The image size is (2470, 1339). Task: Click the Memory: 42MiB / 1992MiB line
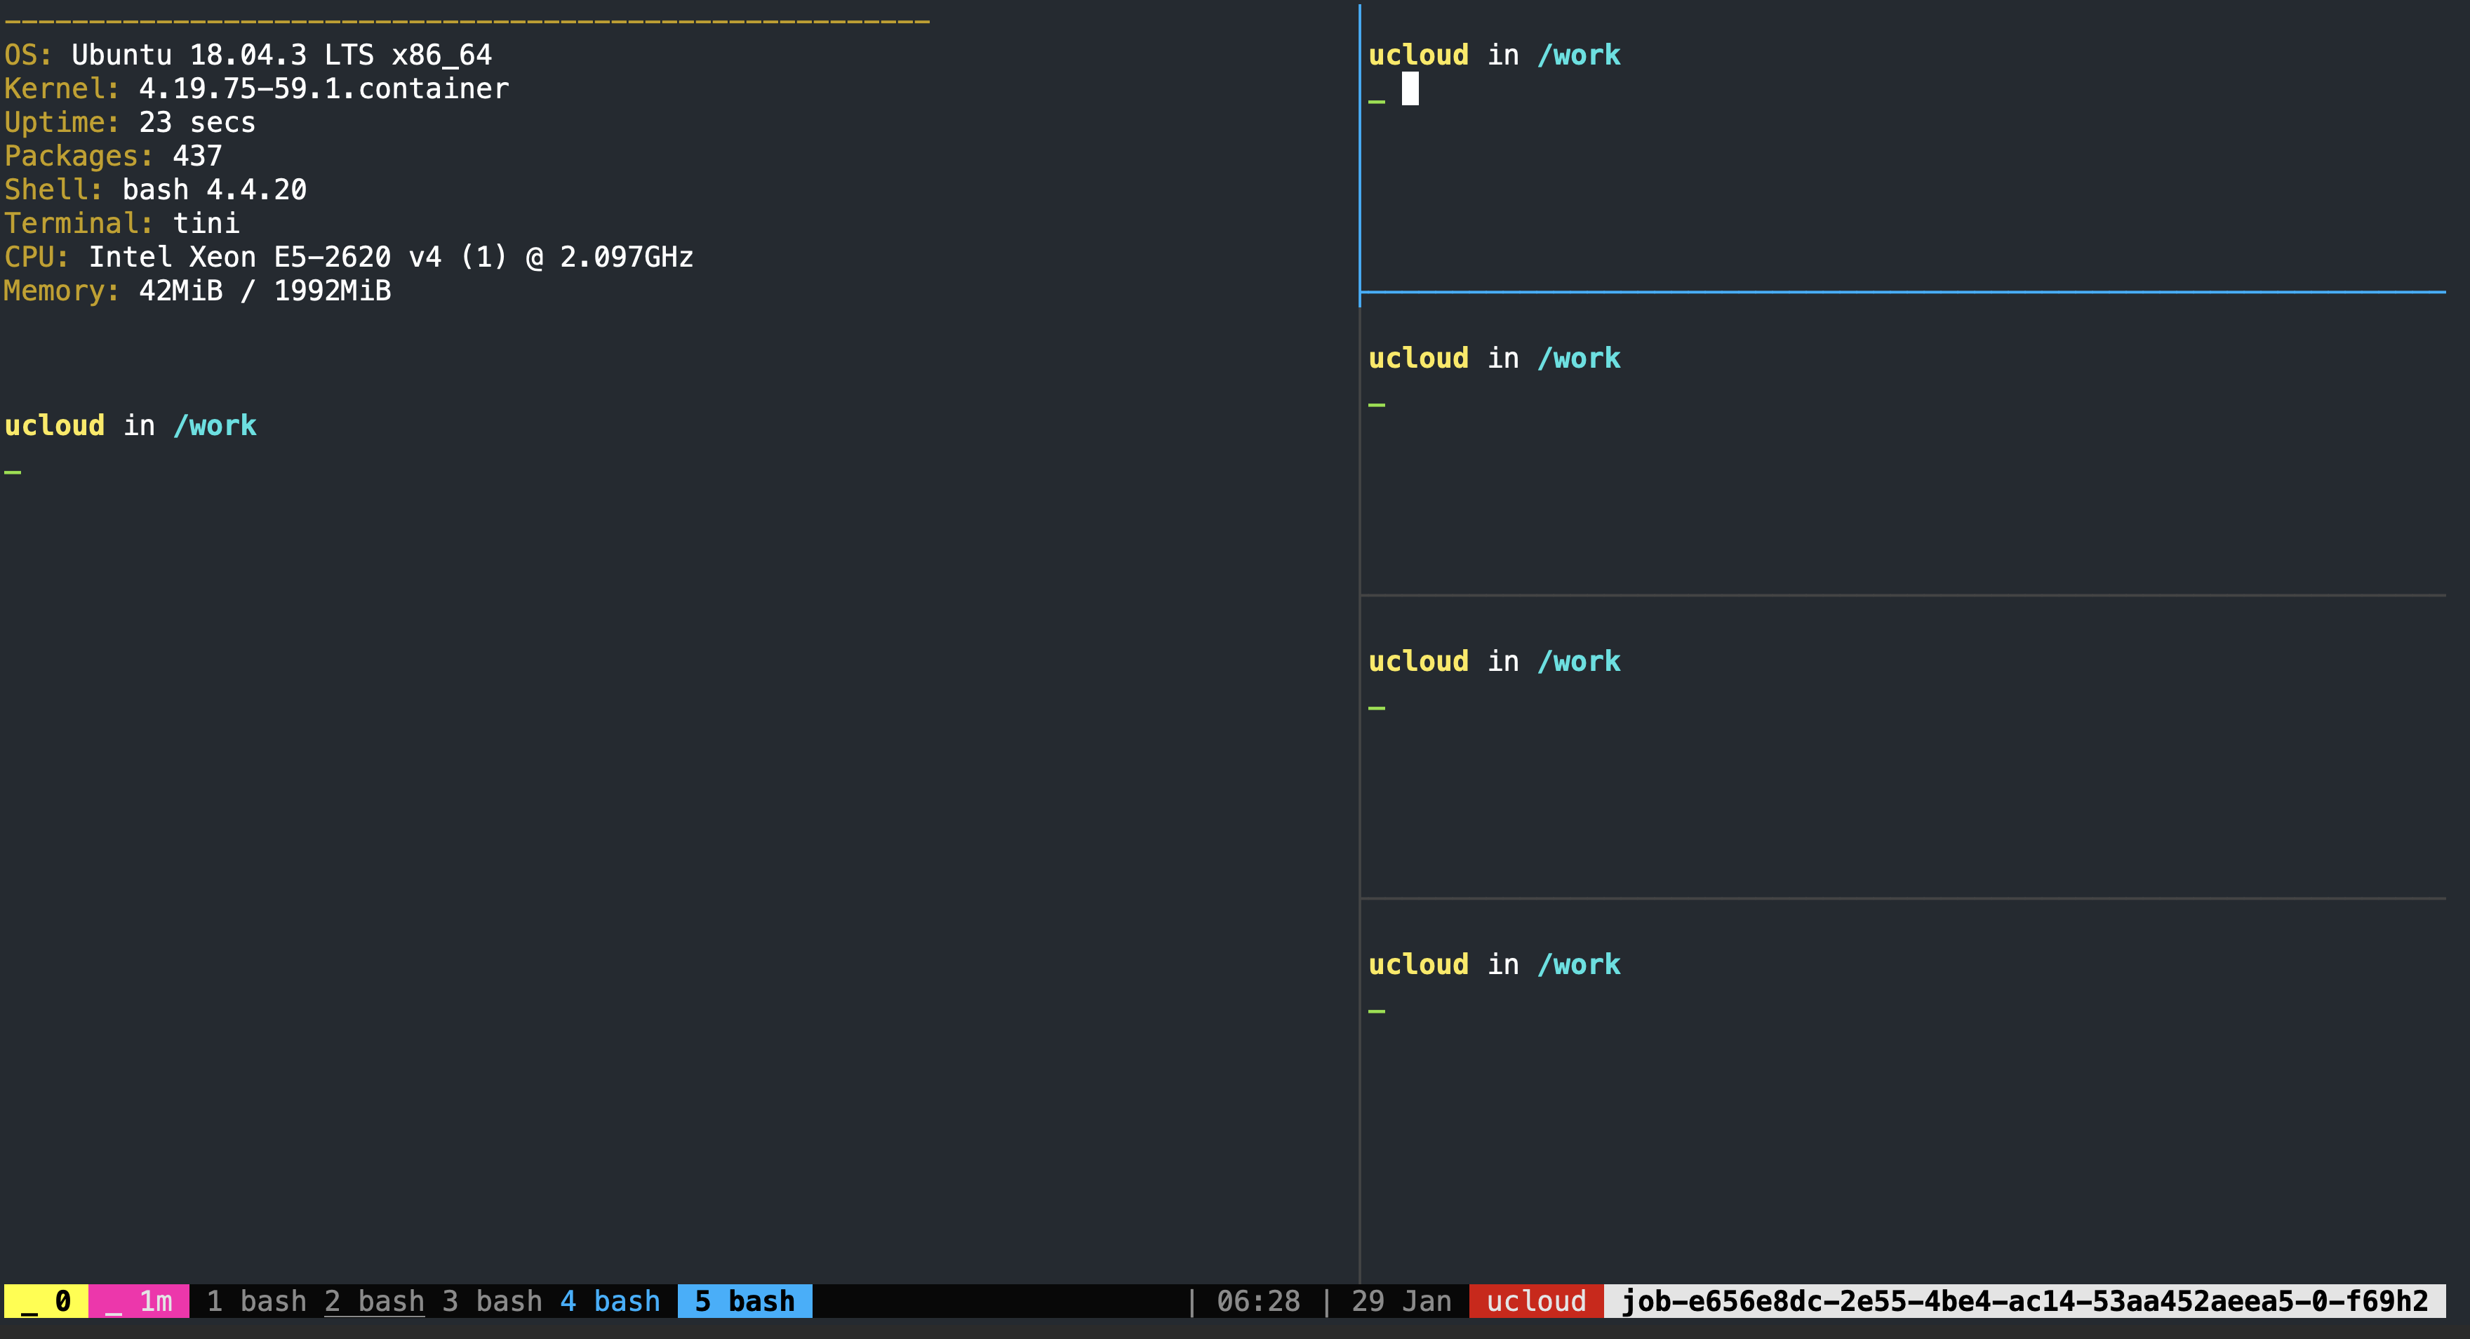click(x=197, y=290)
